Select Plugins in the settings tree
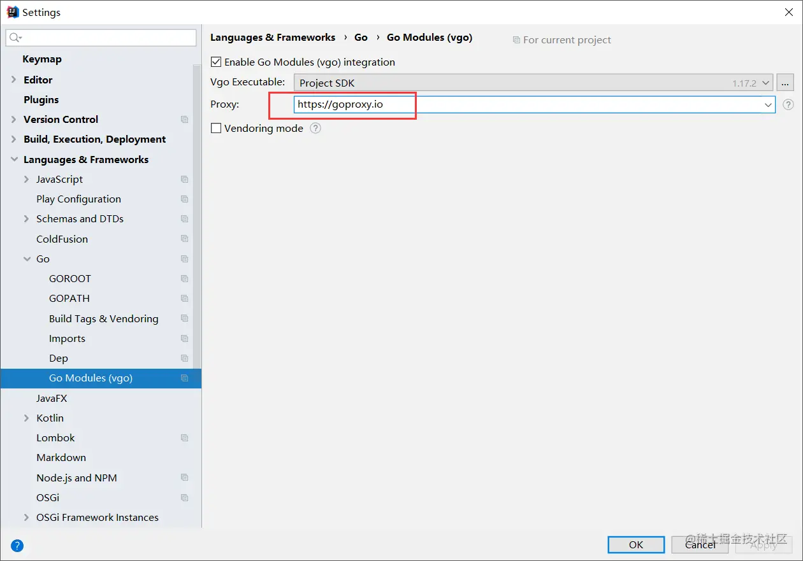Image resolution: width=803 pixels, height=561 pixels. 41,100
